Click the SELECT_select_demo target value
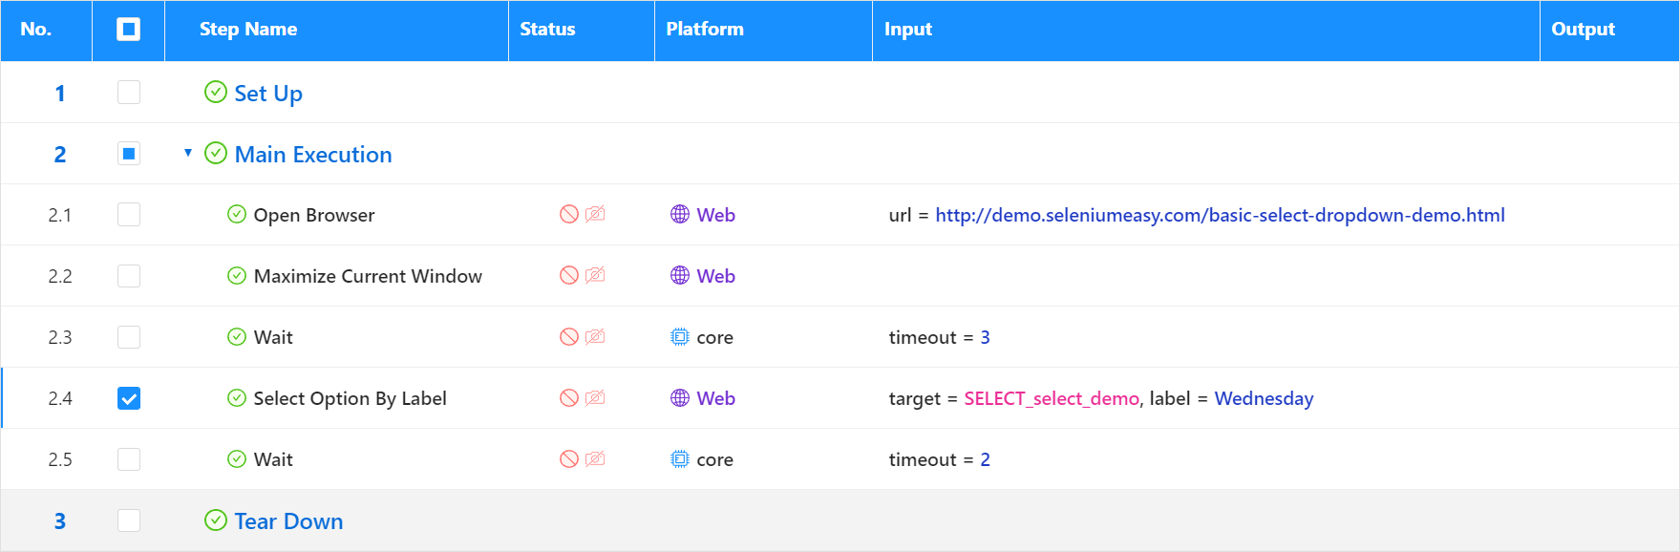This screenshot has height=552, width=1680. [1052, 398]
